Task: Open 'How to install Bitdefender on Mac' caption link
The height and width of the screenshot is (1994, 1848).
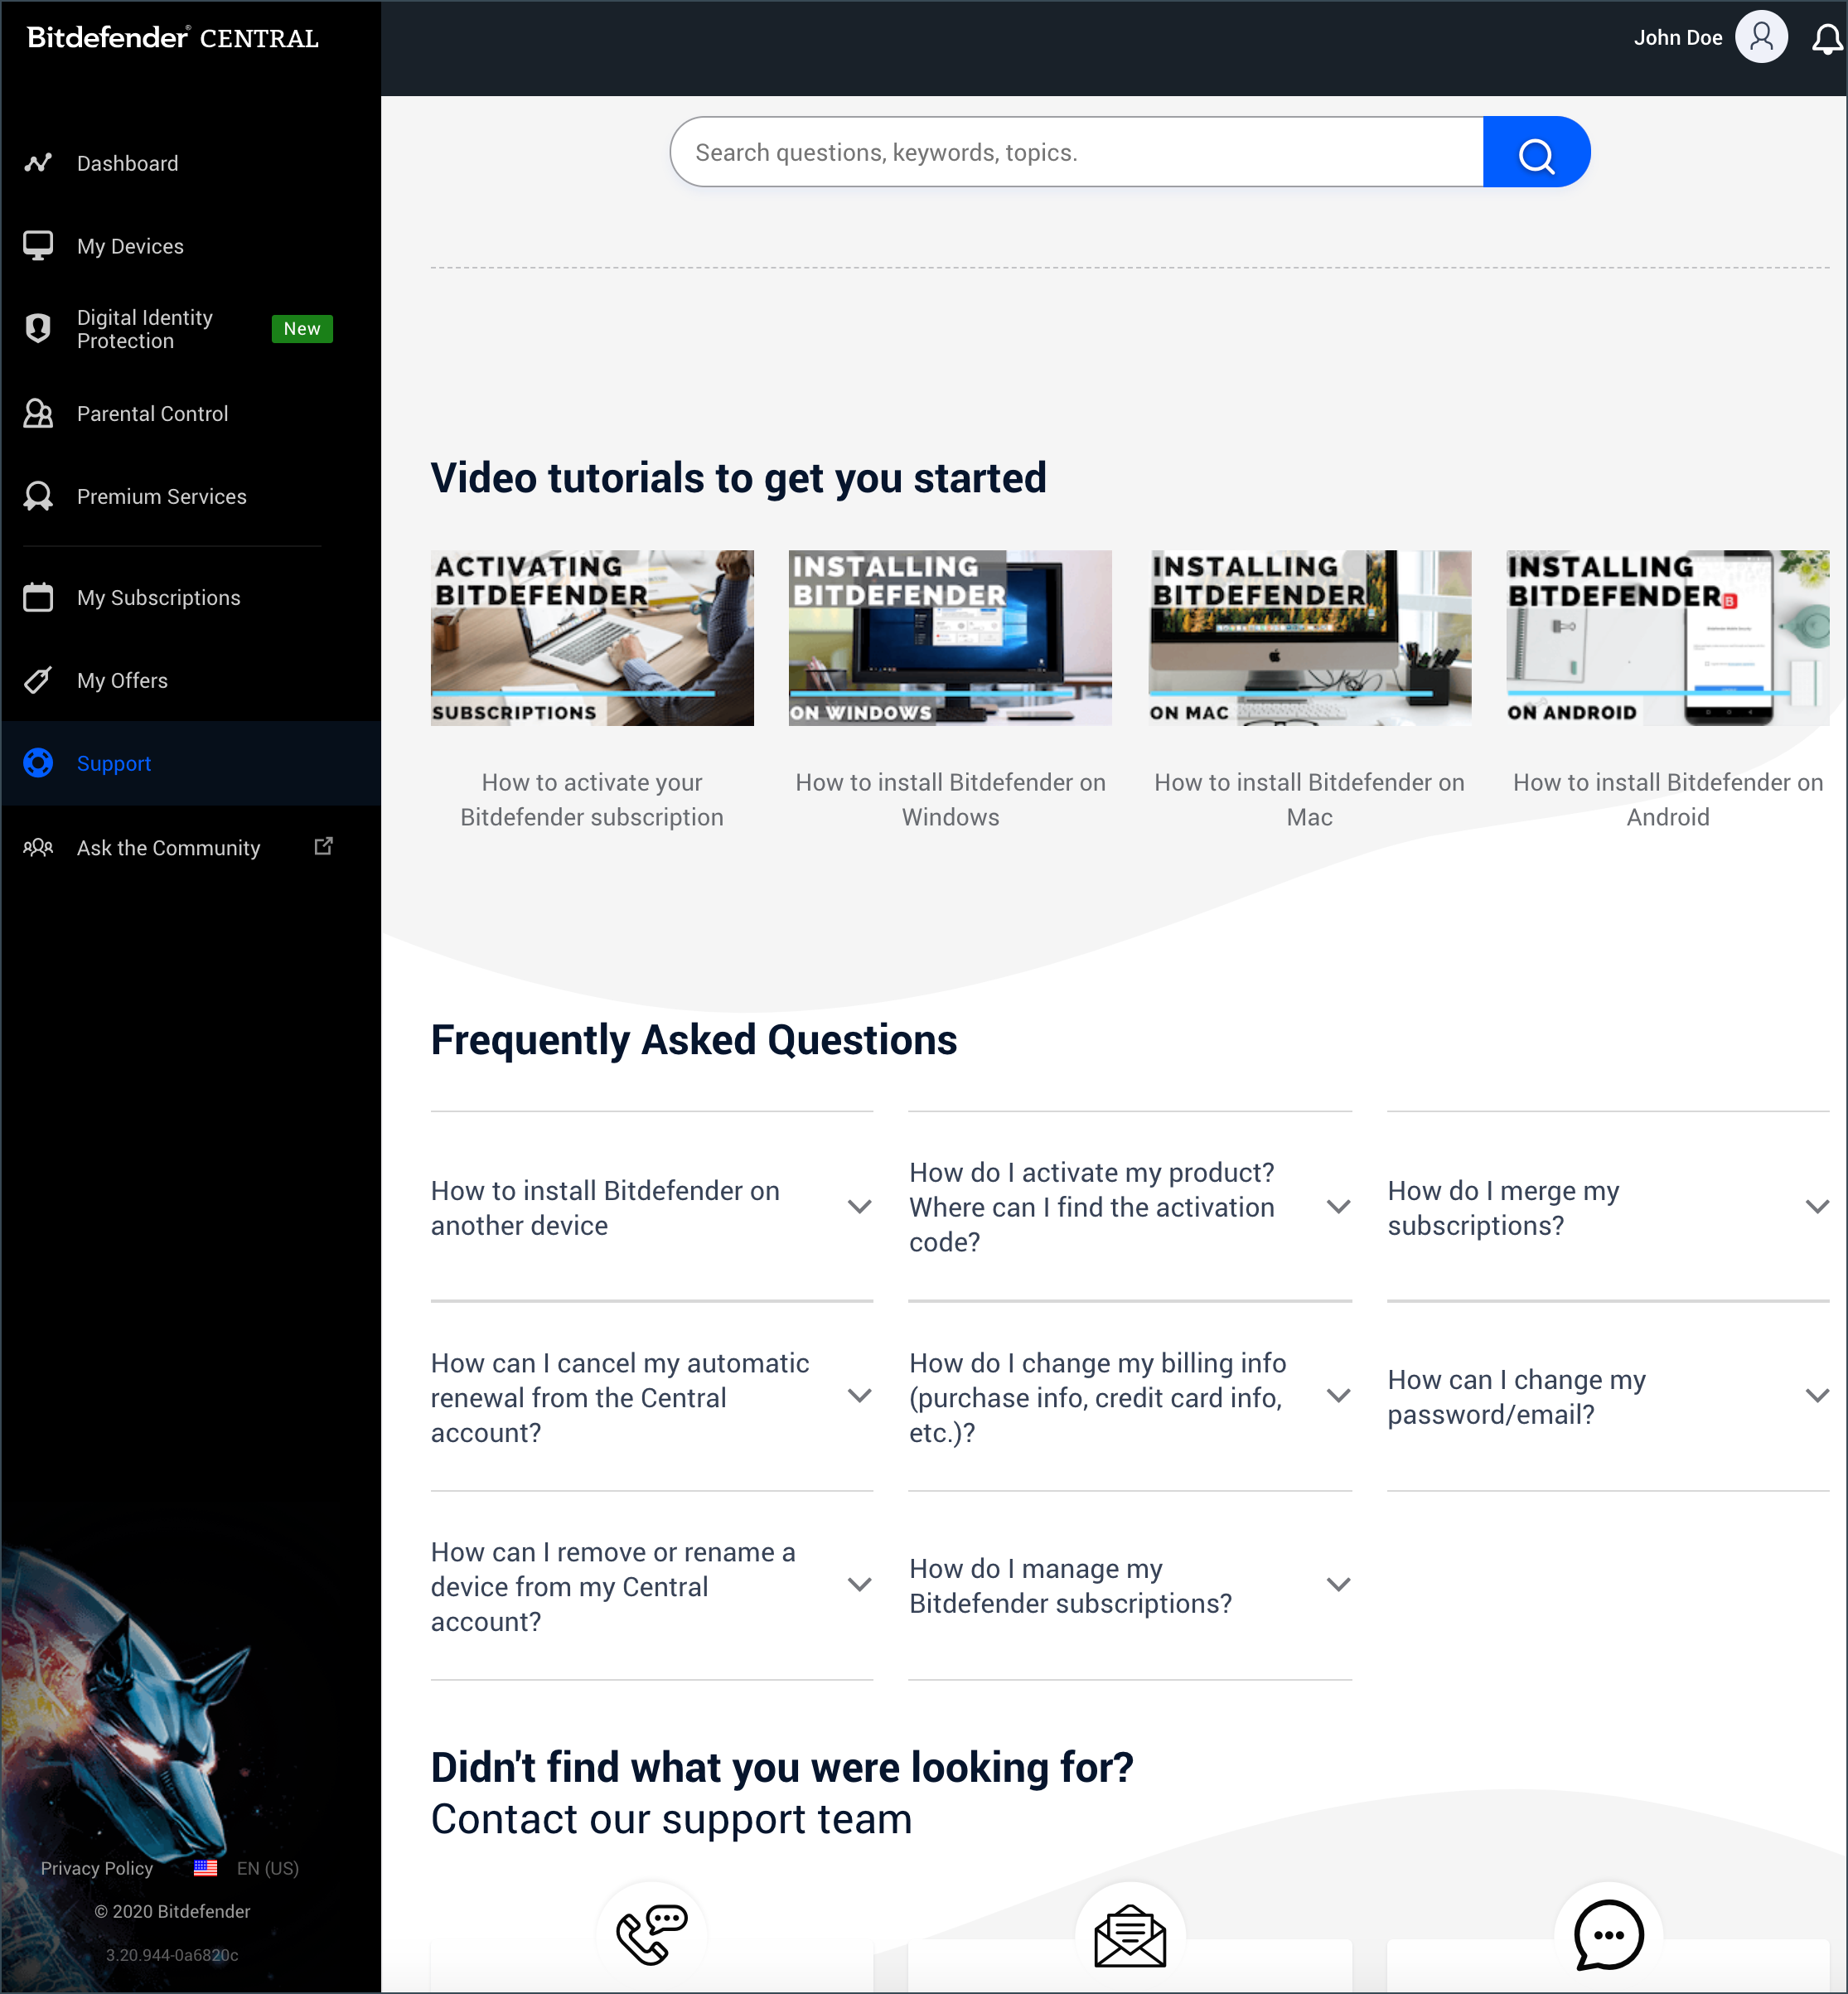Action: pyautogui.click(x=1310, y=799)
